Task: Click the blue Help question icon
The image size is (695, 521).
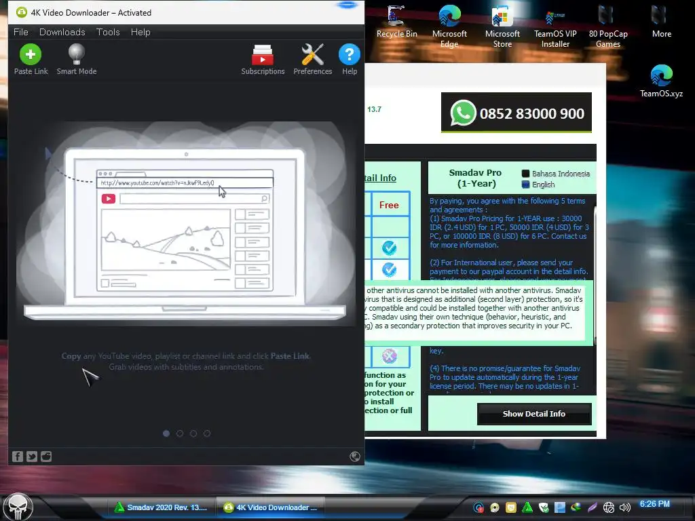Action: pos(350,60)
